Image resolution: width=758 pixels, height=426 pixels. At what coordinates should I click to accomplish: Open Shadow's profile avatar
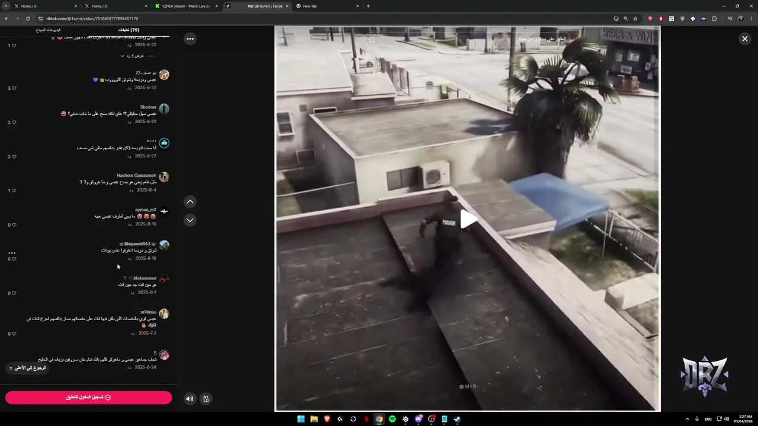tap(164, 109)
